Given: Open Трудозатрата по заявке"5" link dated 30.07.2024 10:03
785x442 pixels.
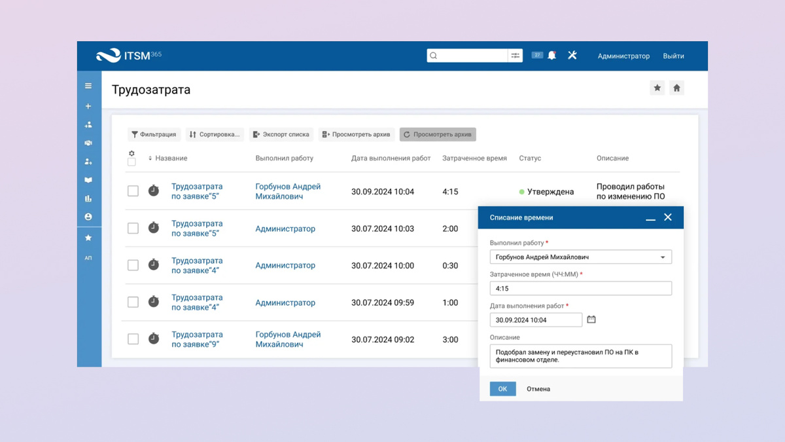Looking at the screenshot, I should [x=197, y=228].
